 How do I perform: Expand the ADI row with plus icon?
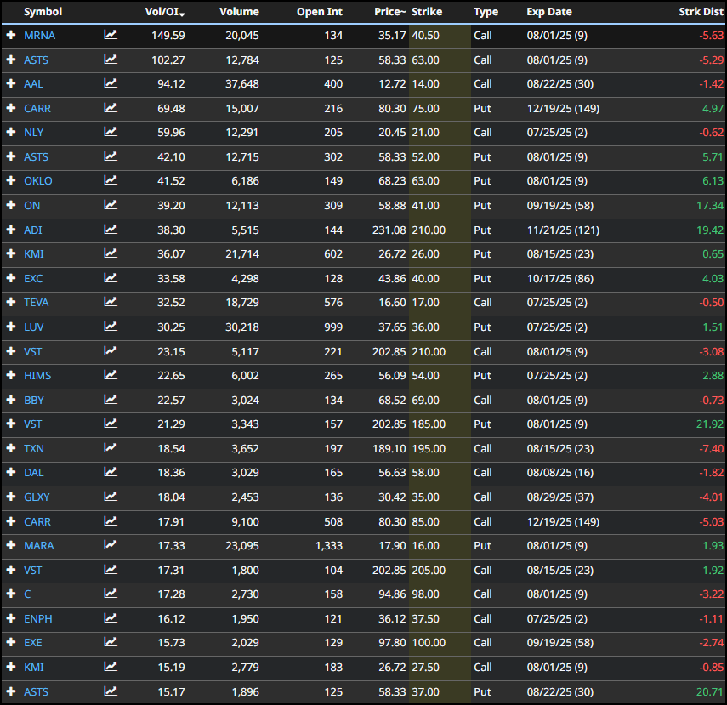(11, 230)
